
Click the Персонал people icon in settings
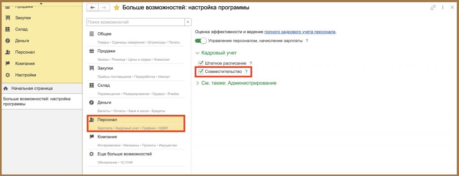click(91, 120)
